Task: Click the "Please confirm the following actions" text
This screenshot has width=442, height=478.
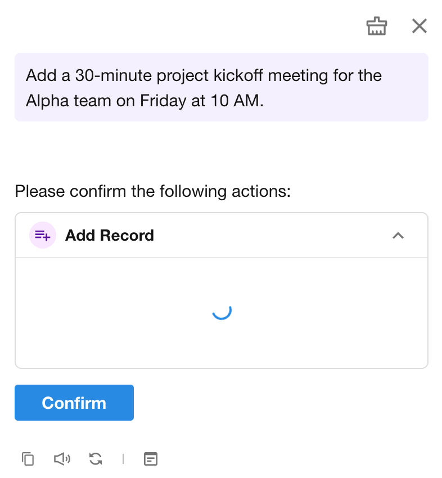Action: click(153, 191)
